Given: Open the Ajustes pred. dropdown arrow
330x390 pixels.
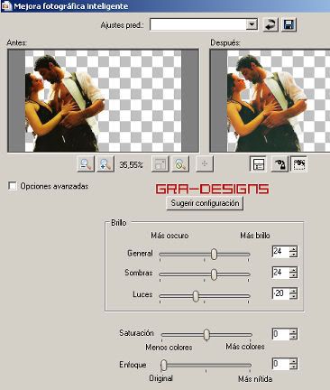Looking at the screenshot, I should pyautogui.click(x=252, y=24).
